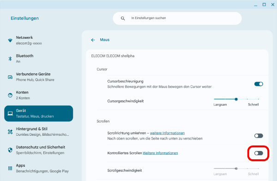Open the Gerät settings section

[38, 114]
